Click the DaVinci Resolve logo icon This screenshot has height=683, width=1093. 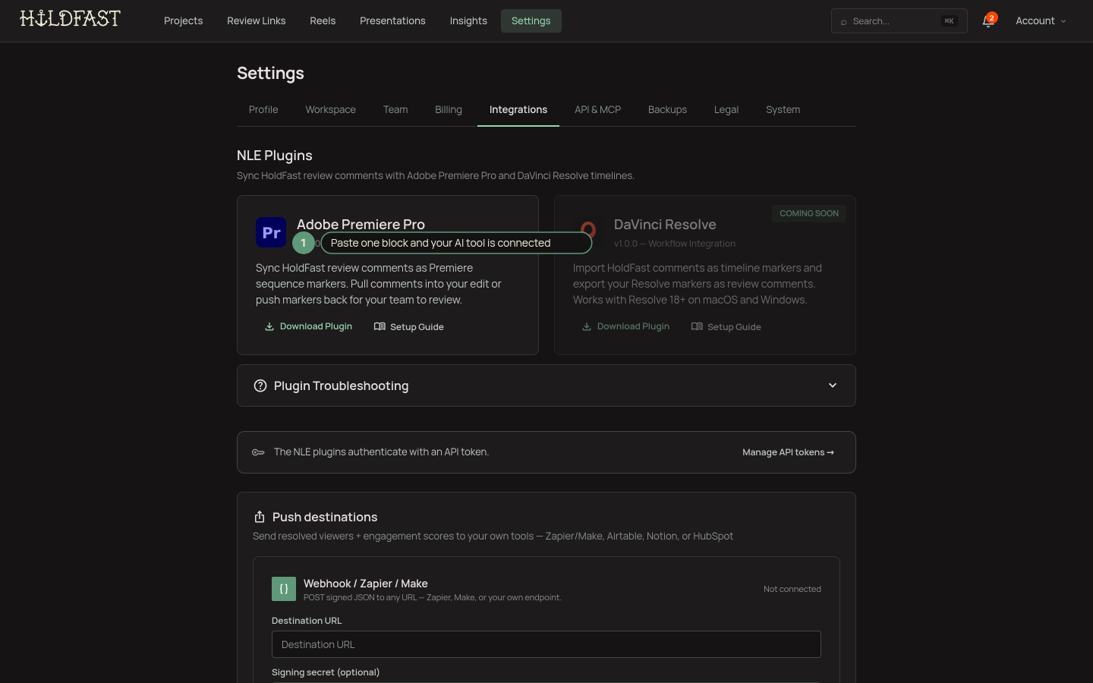[x=587, y=230]
